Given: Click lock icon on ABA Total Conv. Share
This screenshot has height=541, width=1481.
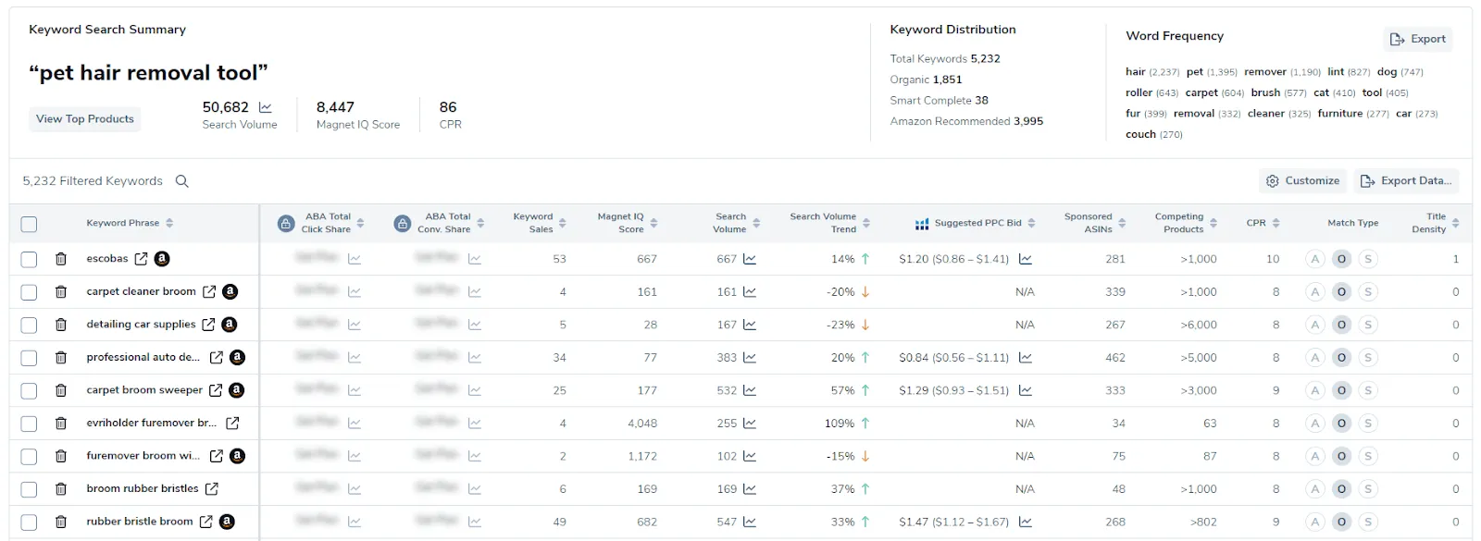Looking at the screenshot, I should (403, 224).
